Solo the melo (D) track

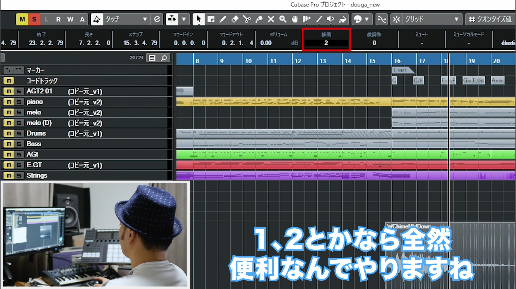[19, 123]
